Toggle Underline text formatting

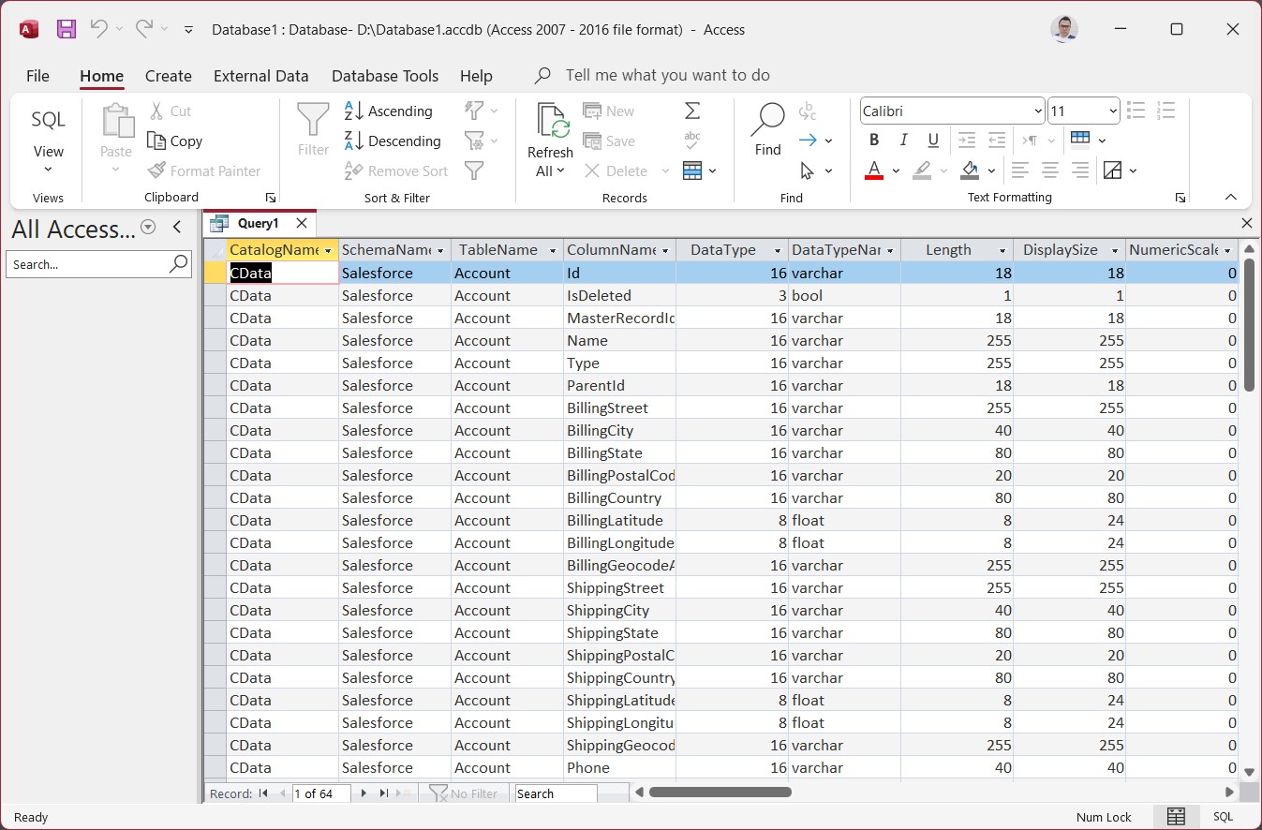click(x=933, y=141)
